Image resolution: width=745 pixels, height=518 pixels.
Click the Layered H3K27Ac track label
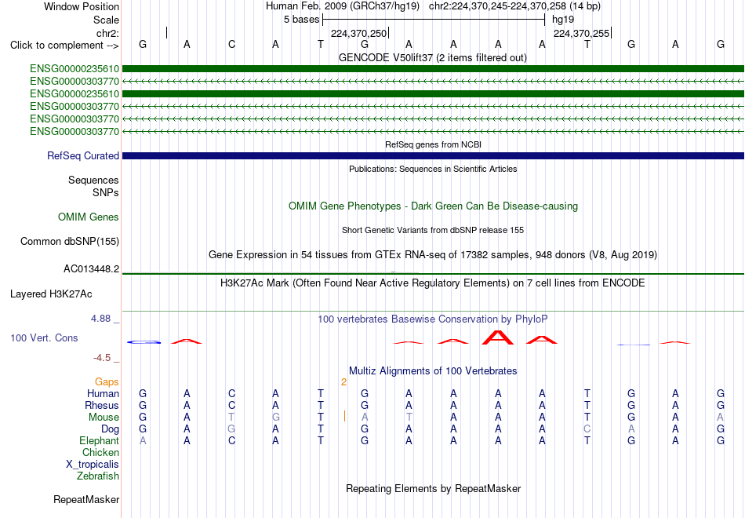[51, 294]
